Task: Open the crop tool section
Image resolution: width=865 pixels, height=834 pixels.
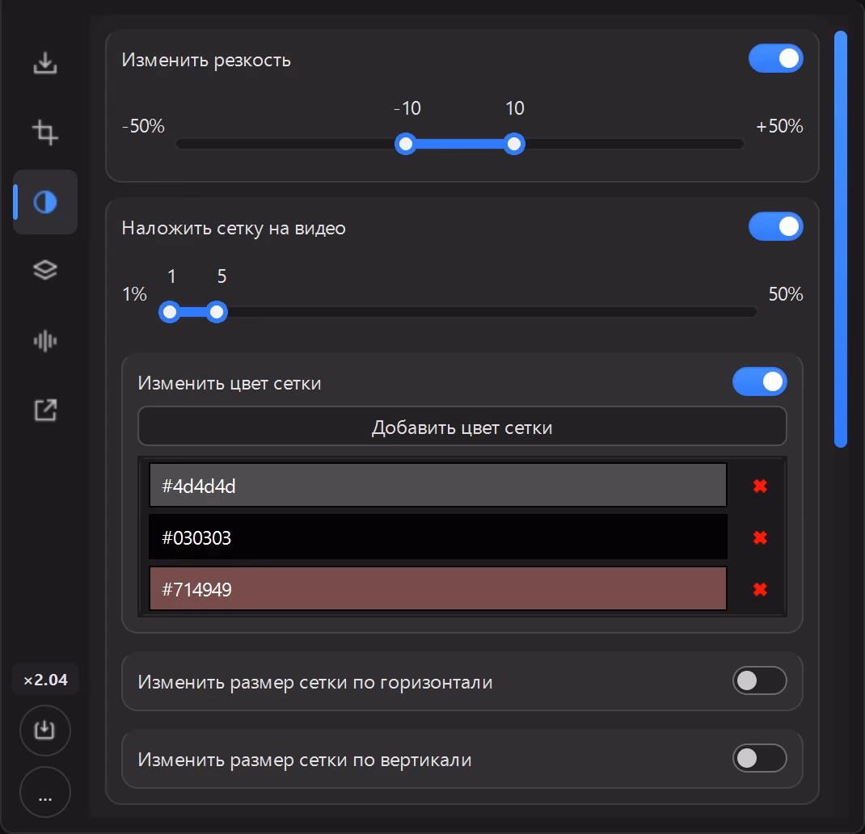Action: [45, 133]
